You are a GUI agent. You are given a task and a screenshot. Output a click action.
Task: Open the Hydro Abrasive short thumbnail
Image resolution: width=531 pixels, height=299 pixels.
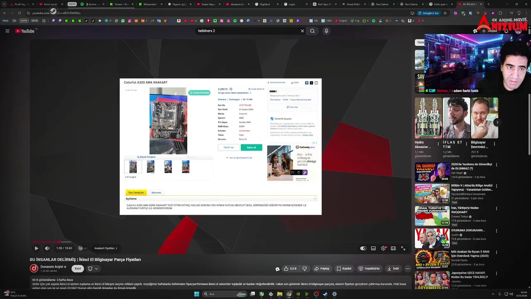(x=428, y=118)
